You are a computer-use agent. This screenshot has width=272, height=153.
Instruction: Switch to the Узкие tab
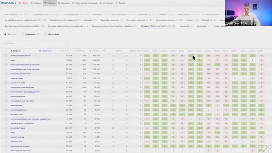pyautogui.click(x=193, y=20)
